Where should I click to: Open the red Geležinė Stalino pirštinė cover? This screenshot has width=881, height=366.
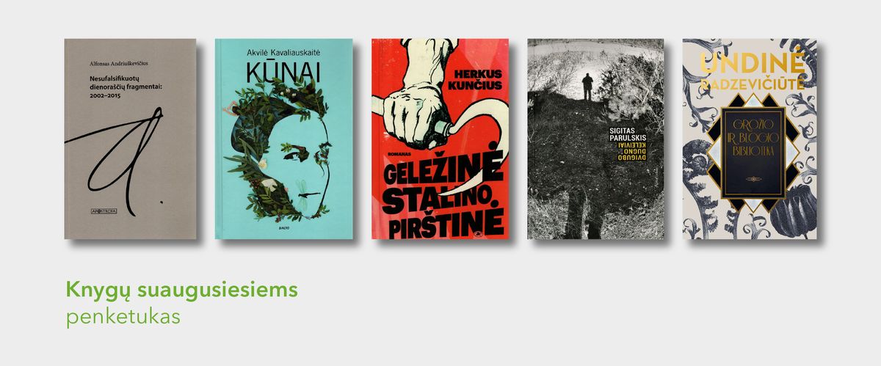coord(438,139)
